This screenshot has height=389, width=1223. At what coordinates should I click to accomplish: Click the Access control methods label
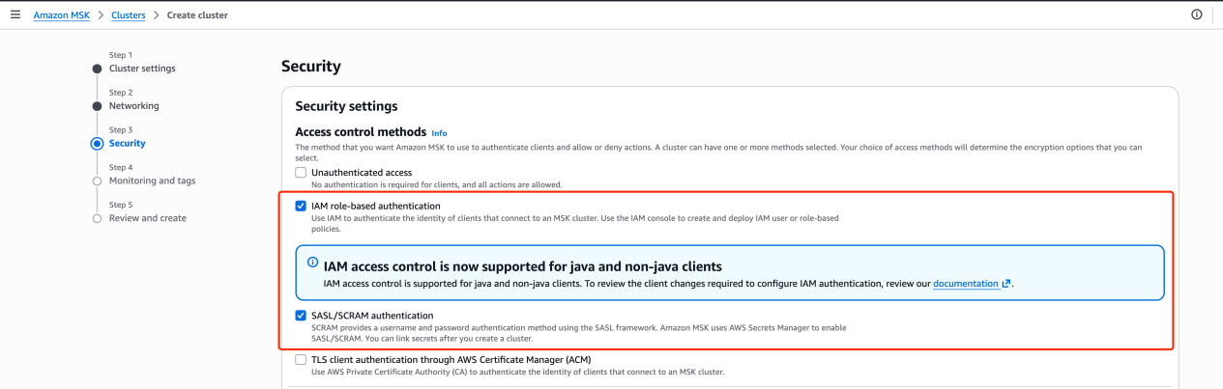(361, 131)
